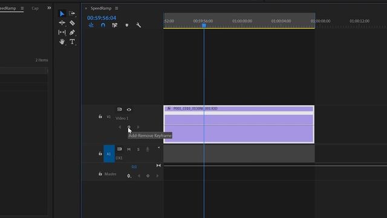The height and width of the screenshot is (218, 387).
Task: Toggle V1 track targeting
Action: point(109,117)
